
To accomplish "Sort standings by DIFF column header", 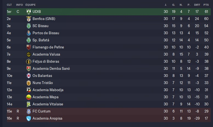I will pyautogui.click(x=197, y=5).
